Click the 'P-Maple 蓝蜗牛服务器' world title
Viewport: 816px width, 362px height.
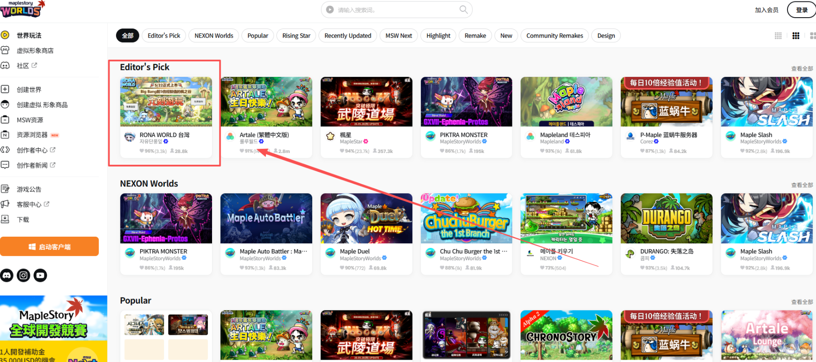(x=669, y=135)
